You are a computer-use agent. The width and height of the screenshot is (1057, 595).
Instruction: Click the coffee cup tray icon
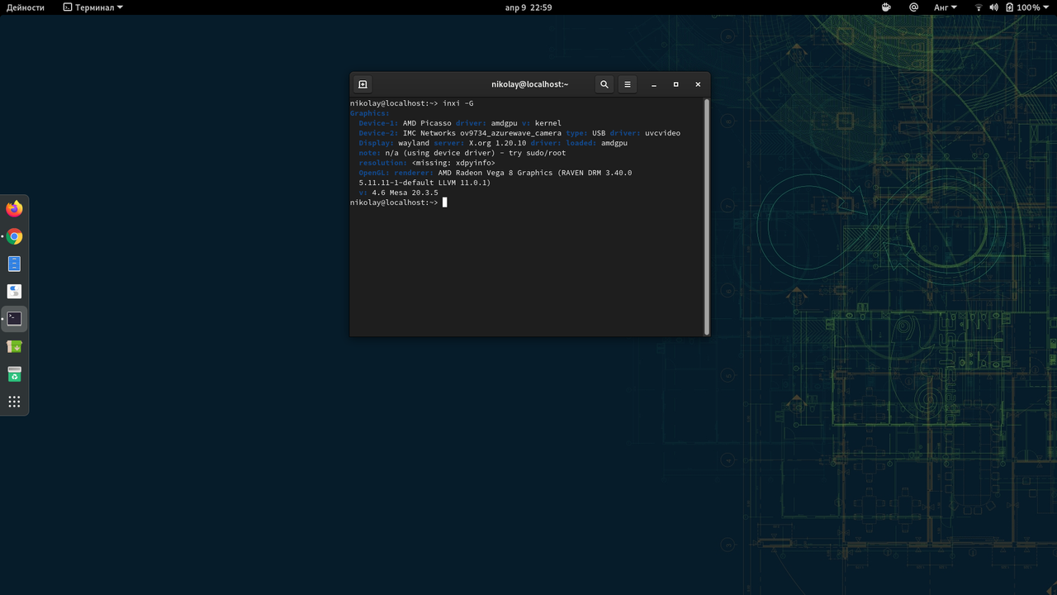(x=887, y=7)
